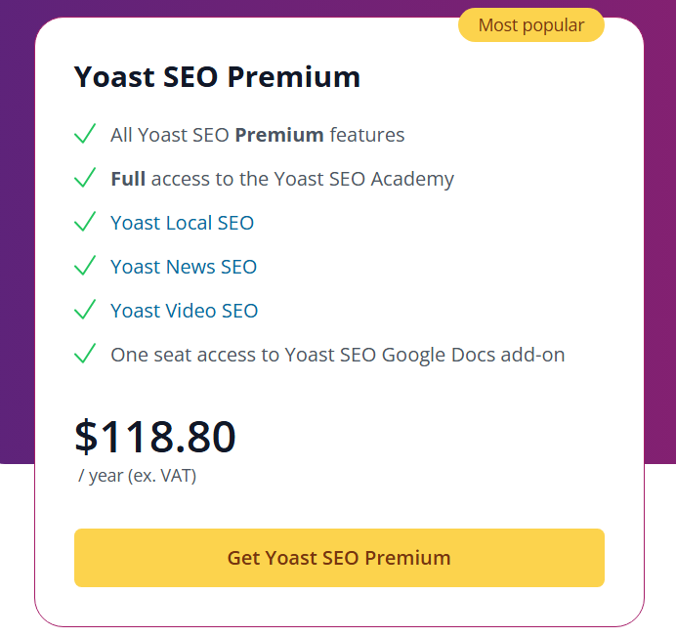Click the Most popular badge
This screenshot has width=676, height=637.
tap(530, 25)
